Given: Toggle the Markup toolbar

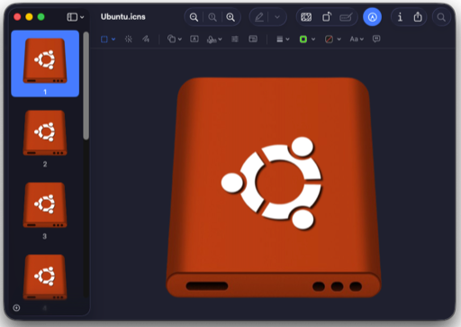Looking at the screenshot, I should pos(372,17).
